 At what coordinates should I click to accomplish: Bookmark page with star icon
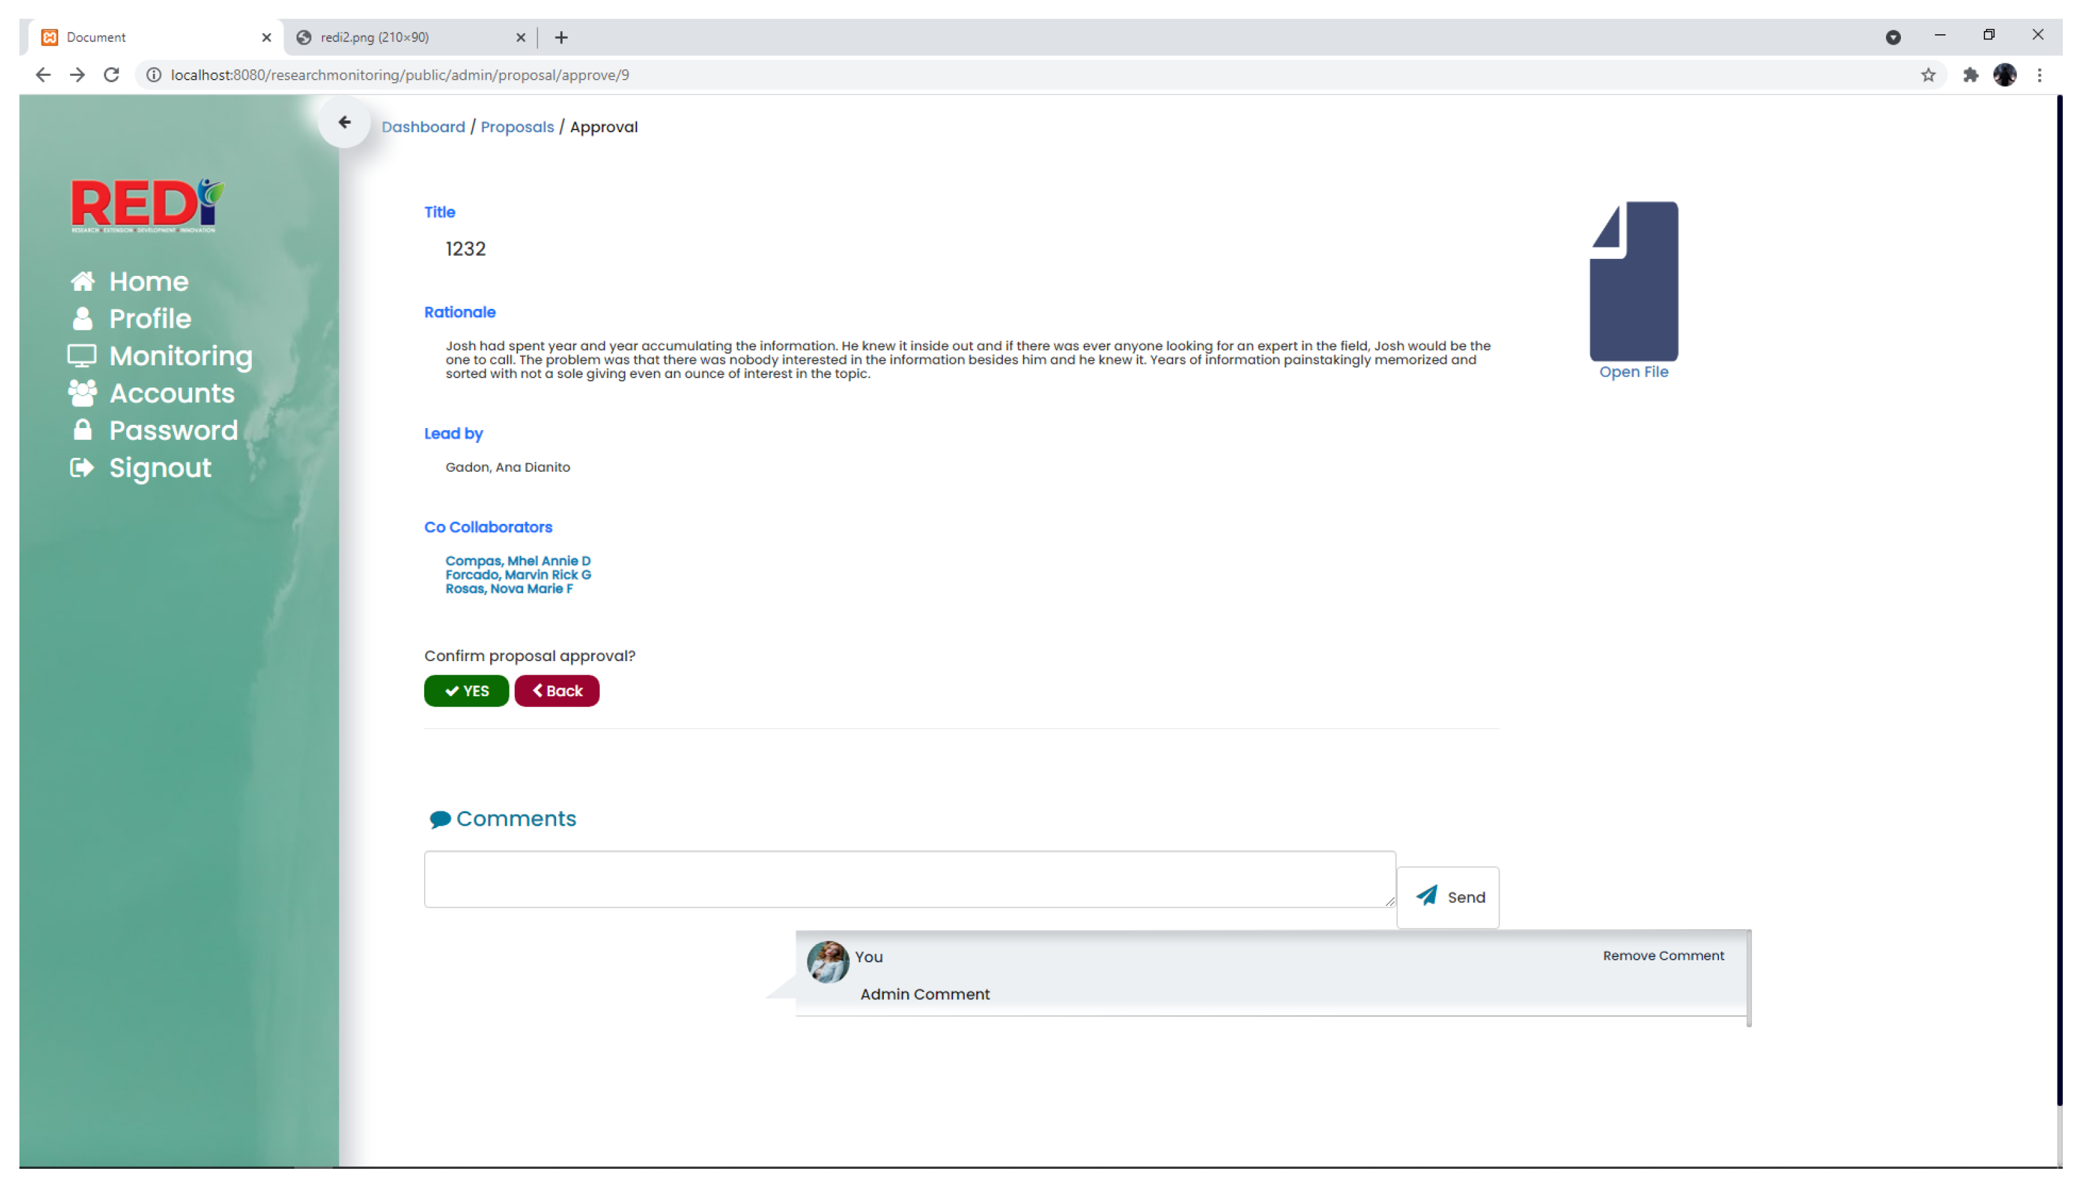tap(1927, 75)
